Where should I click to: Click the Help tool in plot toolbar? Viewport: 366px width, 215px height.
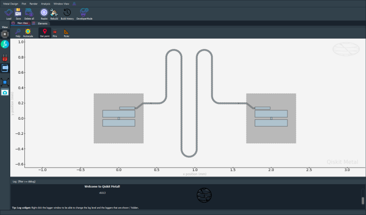point(18,33)
